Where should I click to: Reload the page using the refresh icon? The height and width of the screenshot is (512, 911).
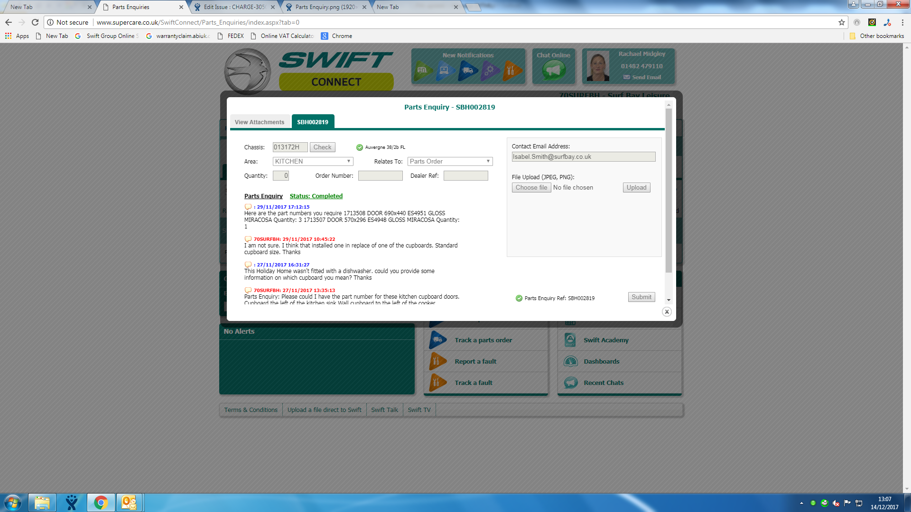click(x=35, y=22)
